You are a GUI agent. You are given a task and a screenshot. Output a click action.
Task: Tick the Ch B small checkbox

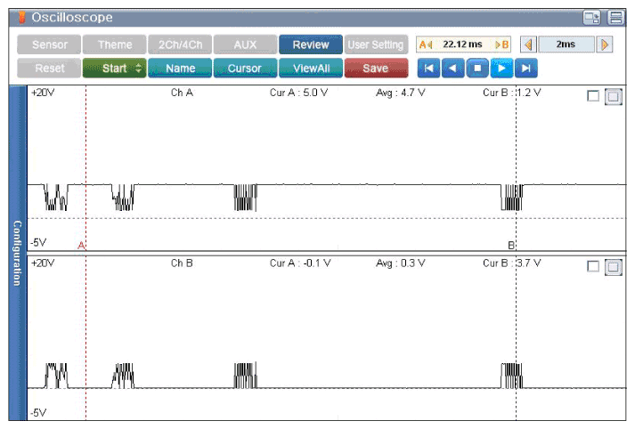point(593,266)
